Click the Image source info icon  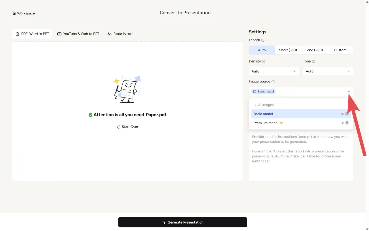point(273,82)
